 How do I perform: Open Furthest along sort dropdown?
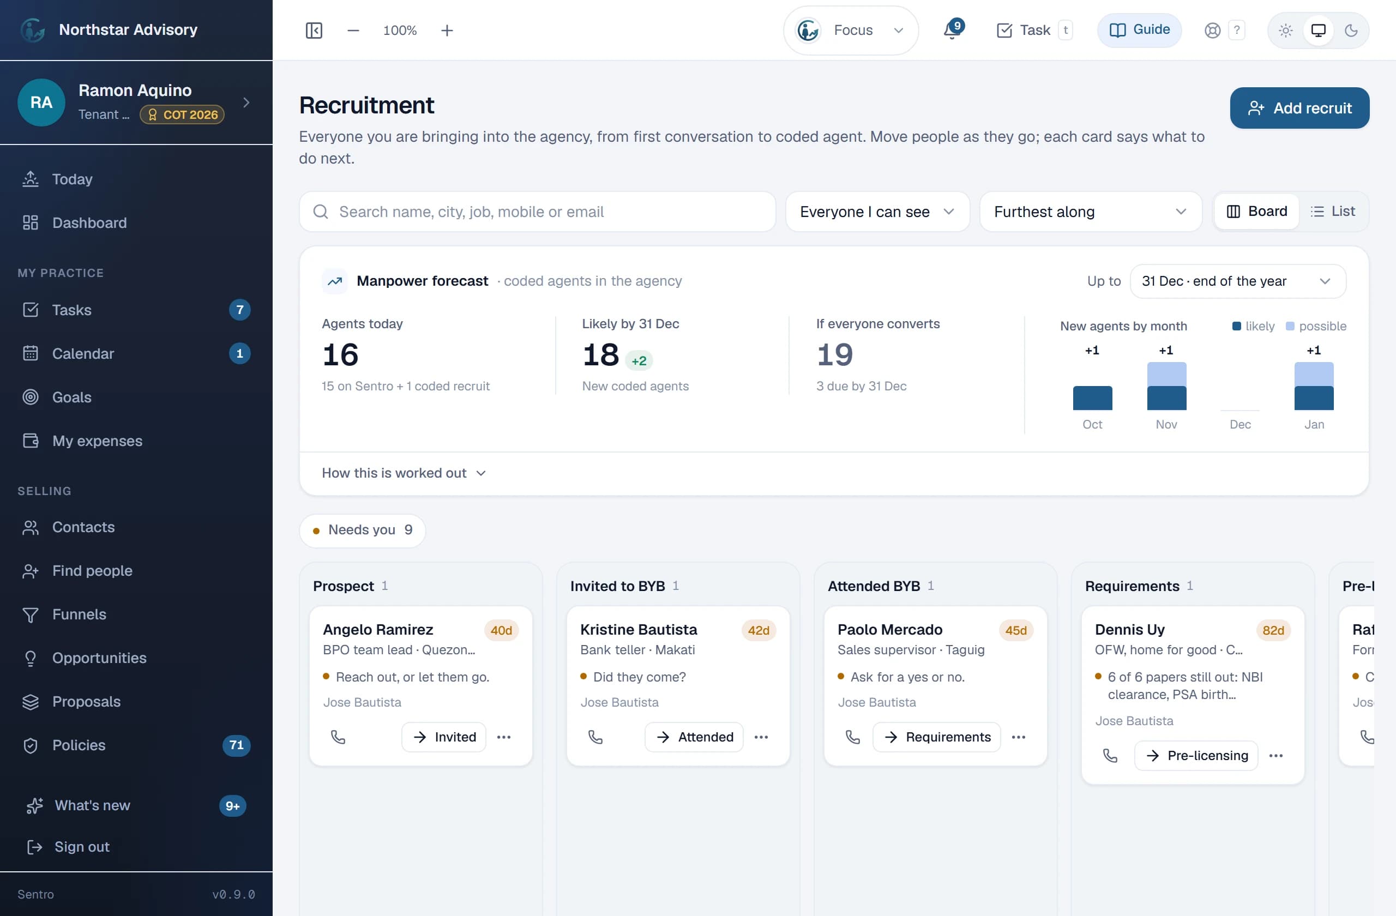point(1091,211)
